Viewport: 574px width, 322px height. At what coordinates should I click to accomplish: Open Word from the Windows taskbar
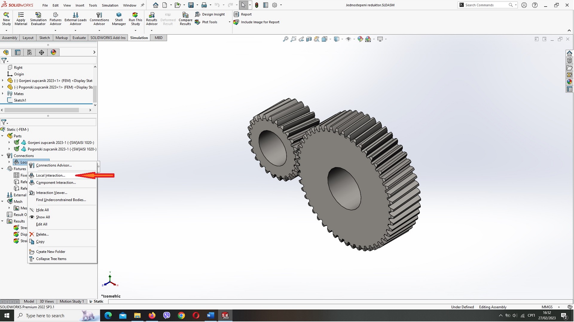(x=210, y=316)
